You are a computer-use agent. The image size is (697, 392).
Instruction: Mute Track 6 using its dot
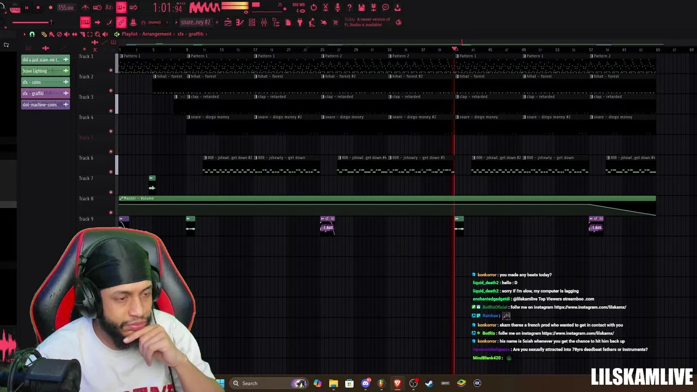tap(111, 172)
